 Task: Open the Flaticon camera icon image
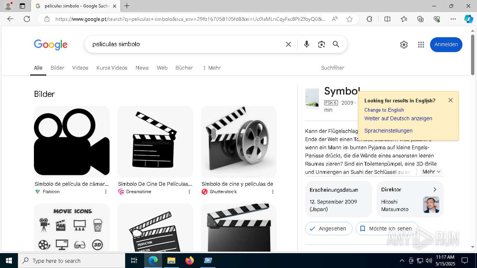coord(72,141)
